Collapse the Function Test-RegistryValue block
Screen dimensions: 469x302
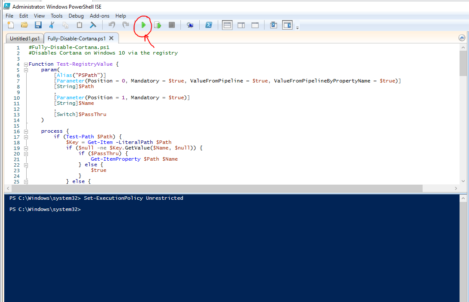tap(26, 64)
